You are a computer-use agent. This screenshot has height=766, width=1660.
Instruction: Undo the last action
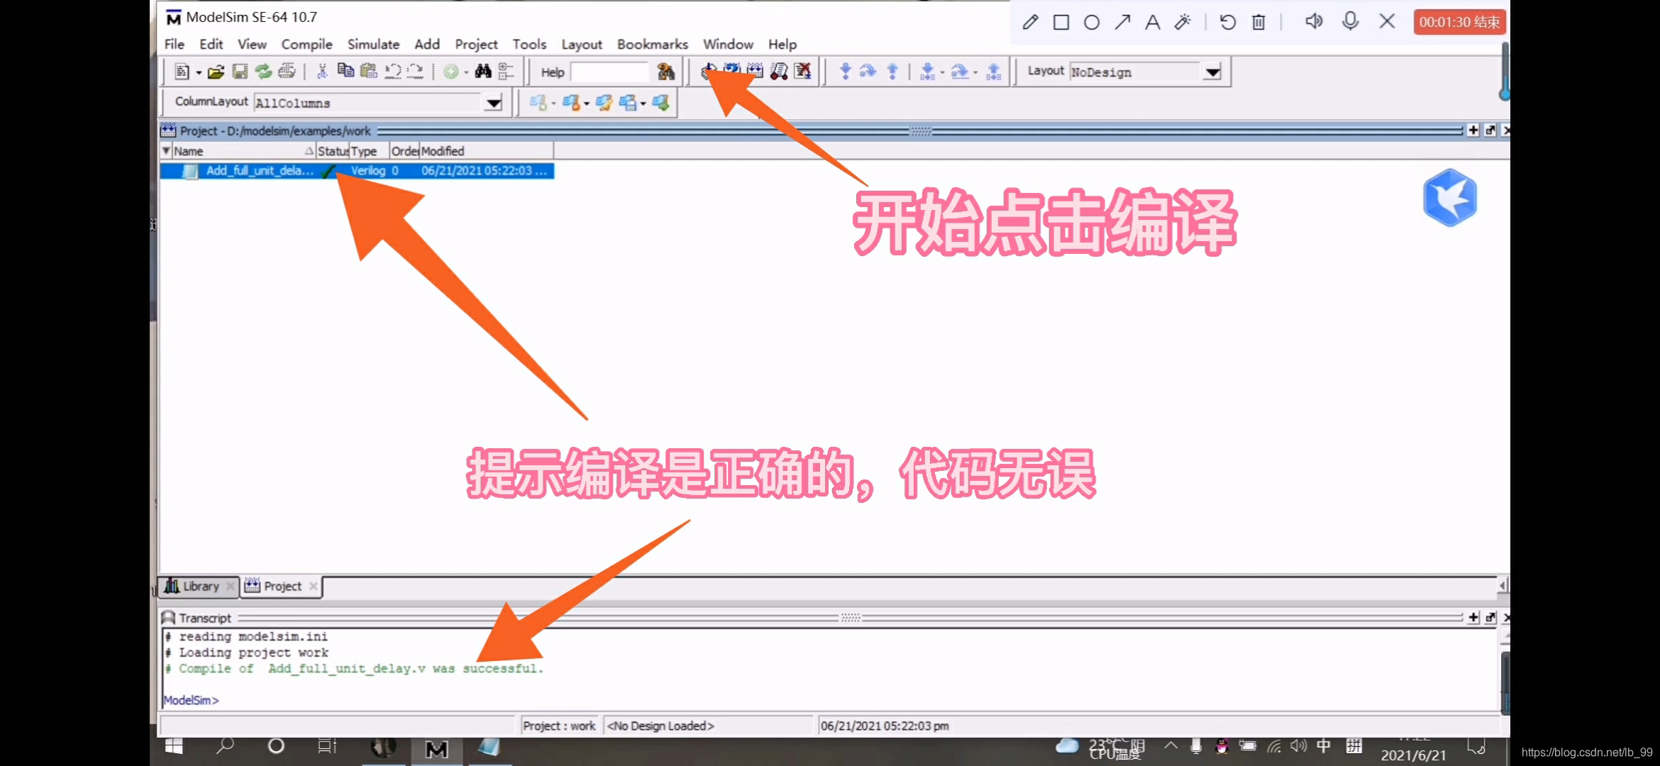(x=392, y=71)
